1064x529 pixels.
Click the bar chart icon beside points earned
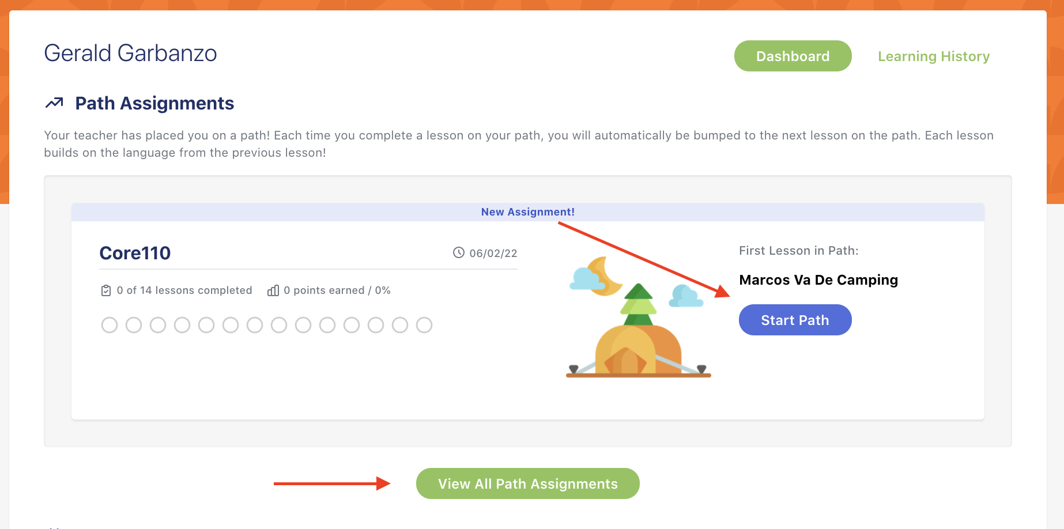click(273, 290)
